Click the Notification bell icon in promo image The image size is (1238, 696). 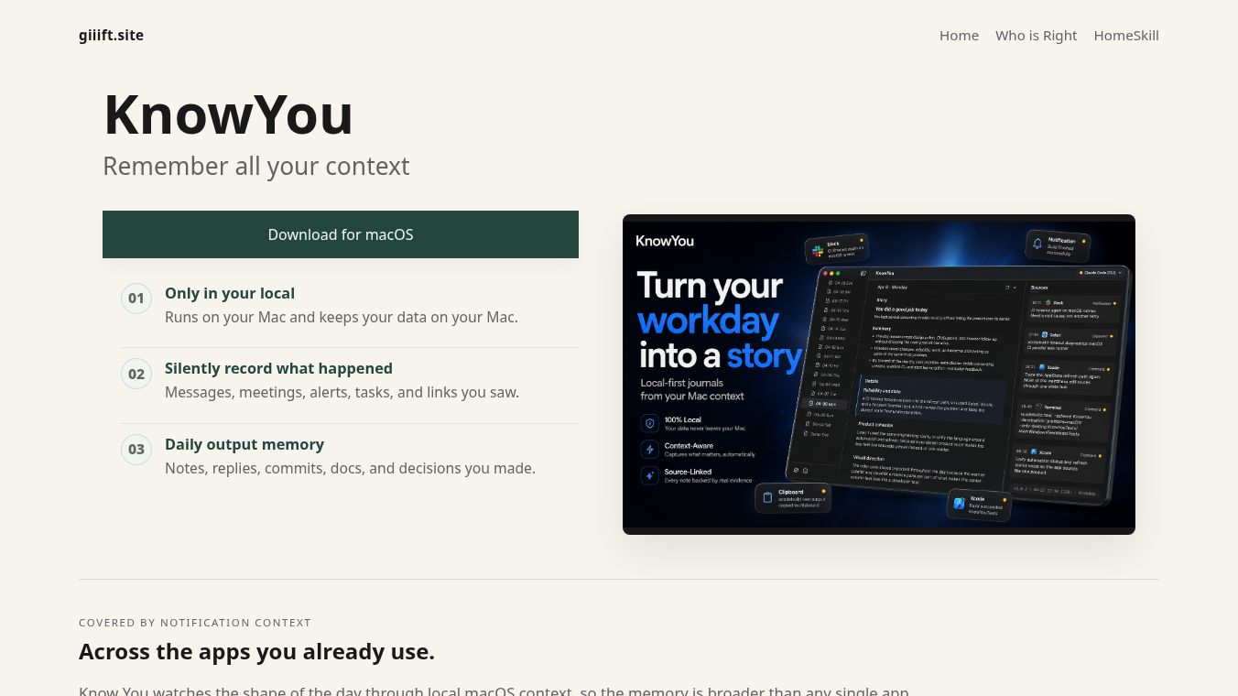1037,243
